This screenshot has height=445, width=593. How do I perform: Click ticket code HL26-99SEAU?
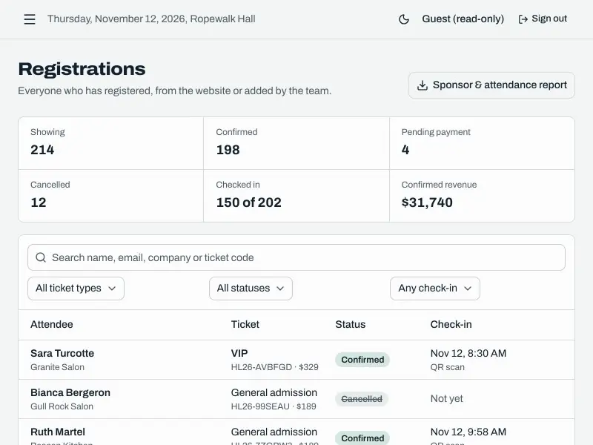[260, 406]
